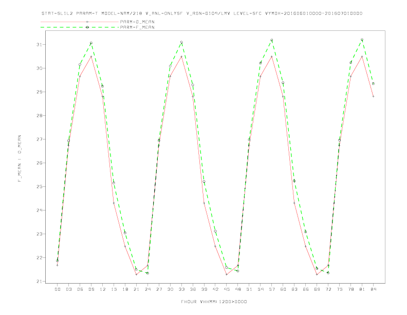Image resolution: width=407 pixels, height=315 pixels.
Task: Click y-axis tick label 23
Action: coord(40,234)
